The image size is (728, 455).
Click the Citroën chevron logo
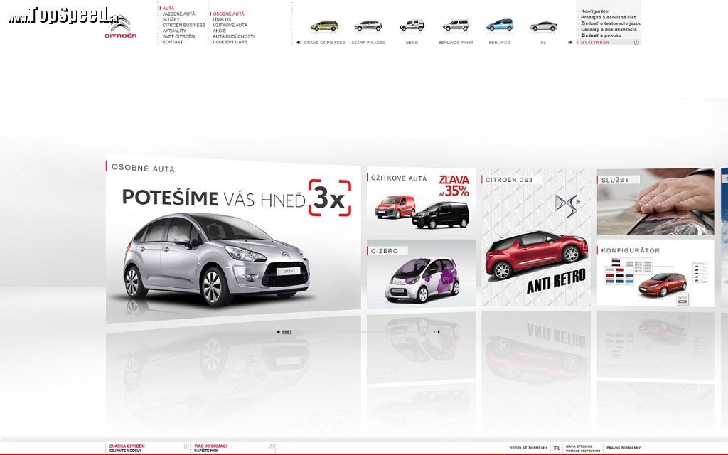pyautogui.click(x=121, y=26)
